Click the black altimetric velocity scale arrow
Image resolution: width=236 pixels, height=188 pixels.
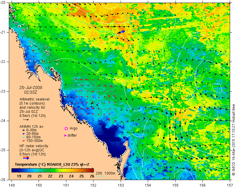pyautogui.click(x=26, y=120)
